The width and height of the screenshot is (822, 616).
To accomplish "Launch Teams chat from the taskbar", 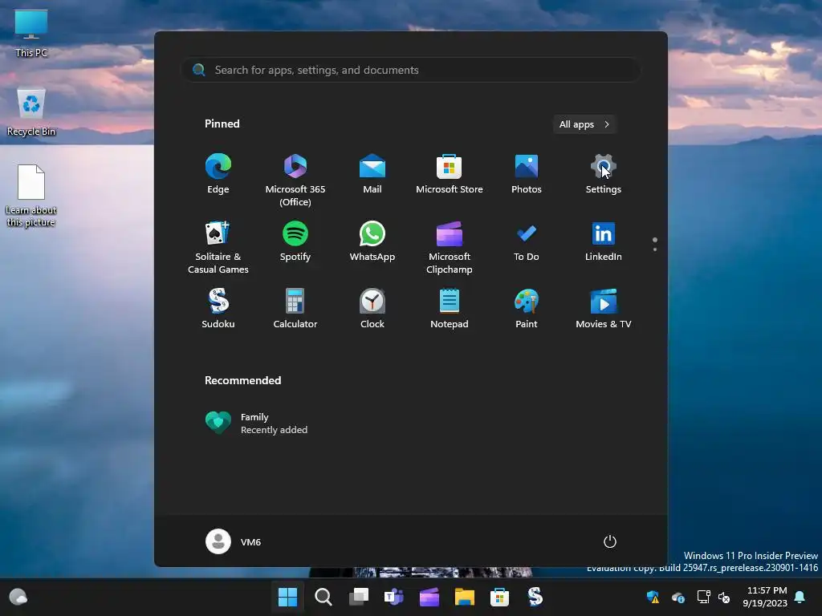I will pos(393,597).
